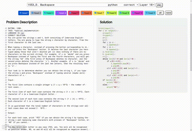Click the Problem Description heading
Viewport: 192px width, 131px height.
(x=22, y=22)
